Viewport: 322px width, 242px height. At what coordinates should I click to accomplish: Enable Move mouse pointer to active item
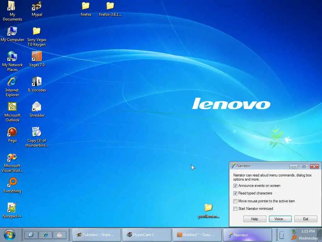[x=235, y=201]
